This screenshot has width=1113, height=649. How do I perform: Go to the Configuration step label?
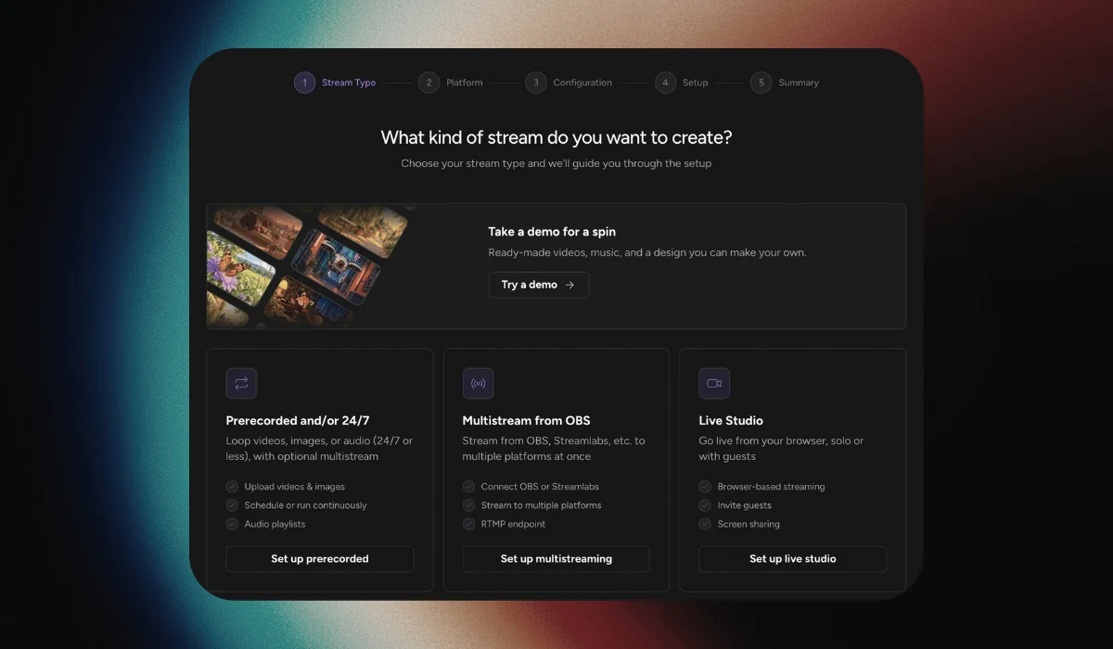click(x=582, y=83)
